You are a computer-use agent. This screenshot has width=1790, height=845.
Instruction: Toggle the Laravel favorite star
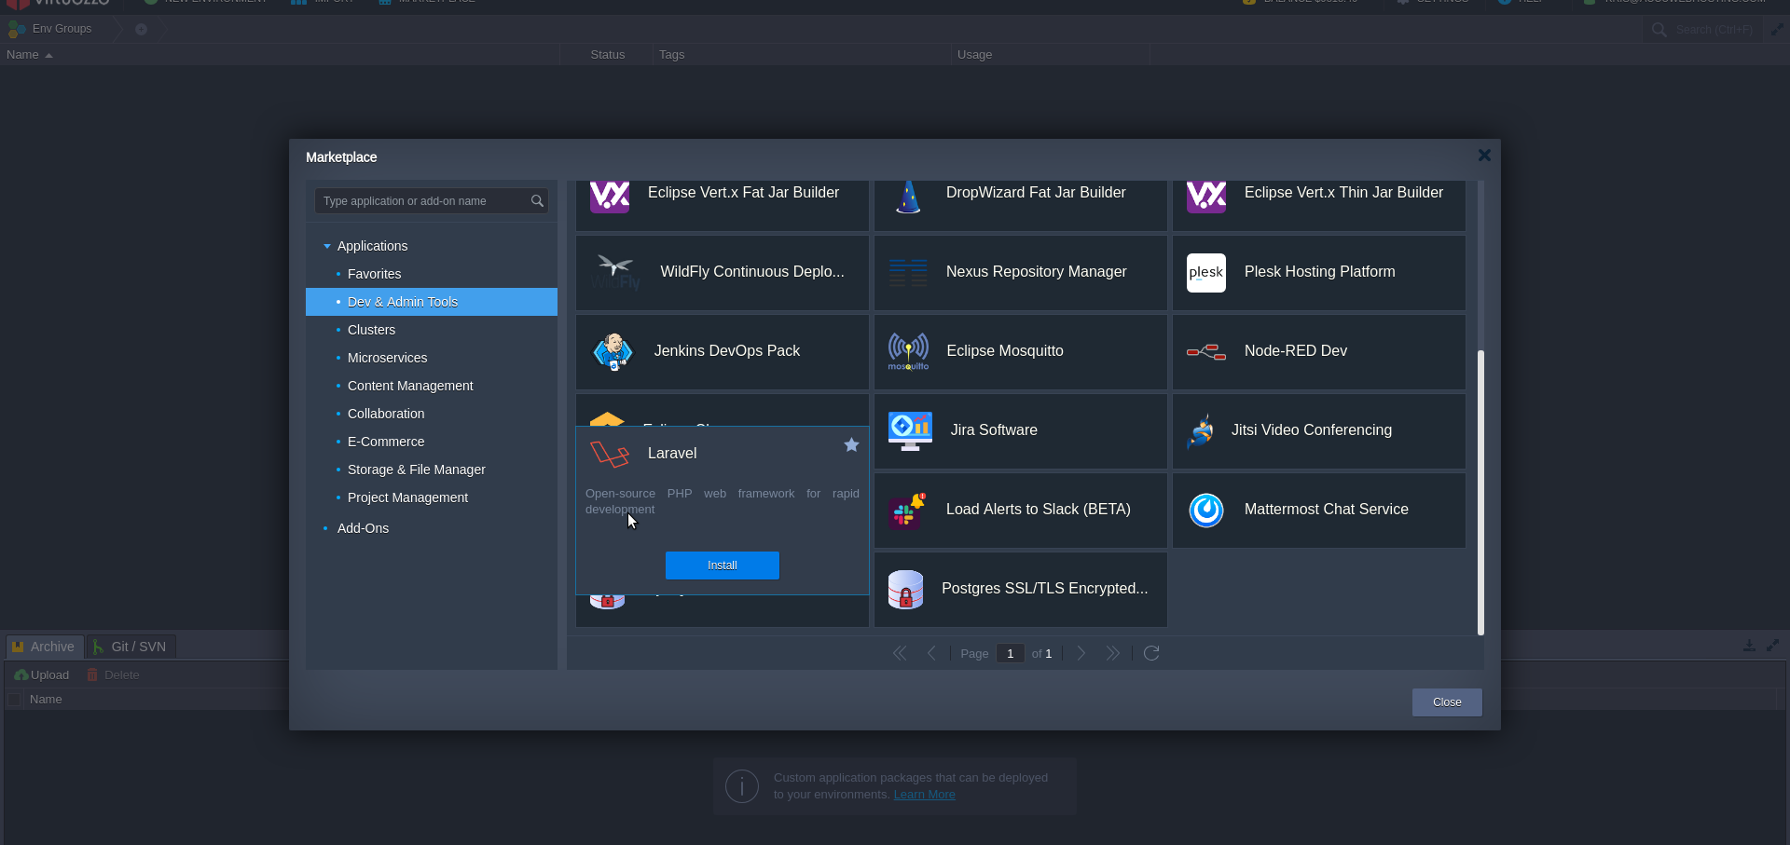tap(851, 445)
